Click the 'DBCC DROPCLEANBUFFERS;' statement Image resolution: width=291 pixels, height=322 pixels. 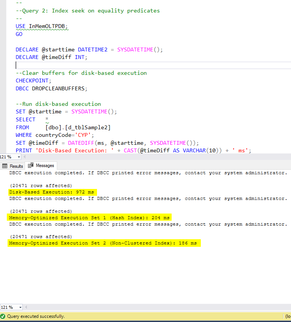[x=52, y=88]
